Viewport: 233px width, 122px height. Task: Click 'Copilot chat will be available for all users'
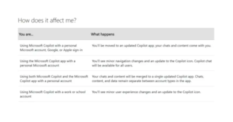(x=152, y=63)
